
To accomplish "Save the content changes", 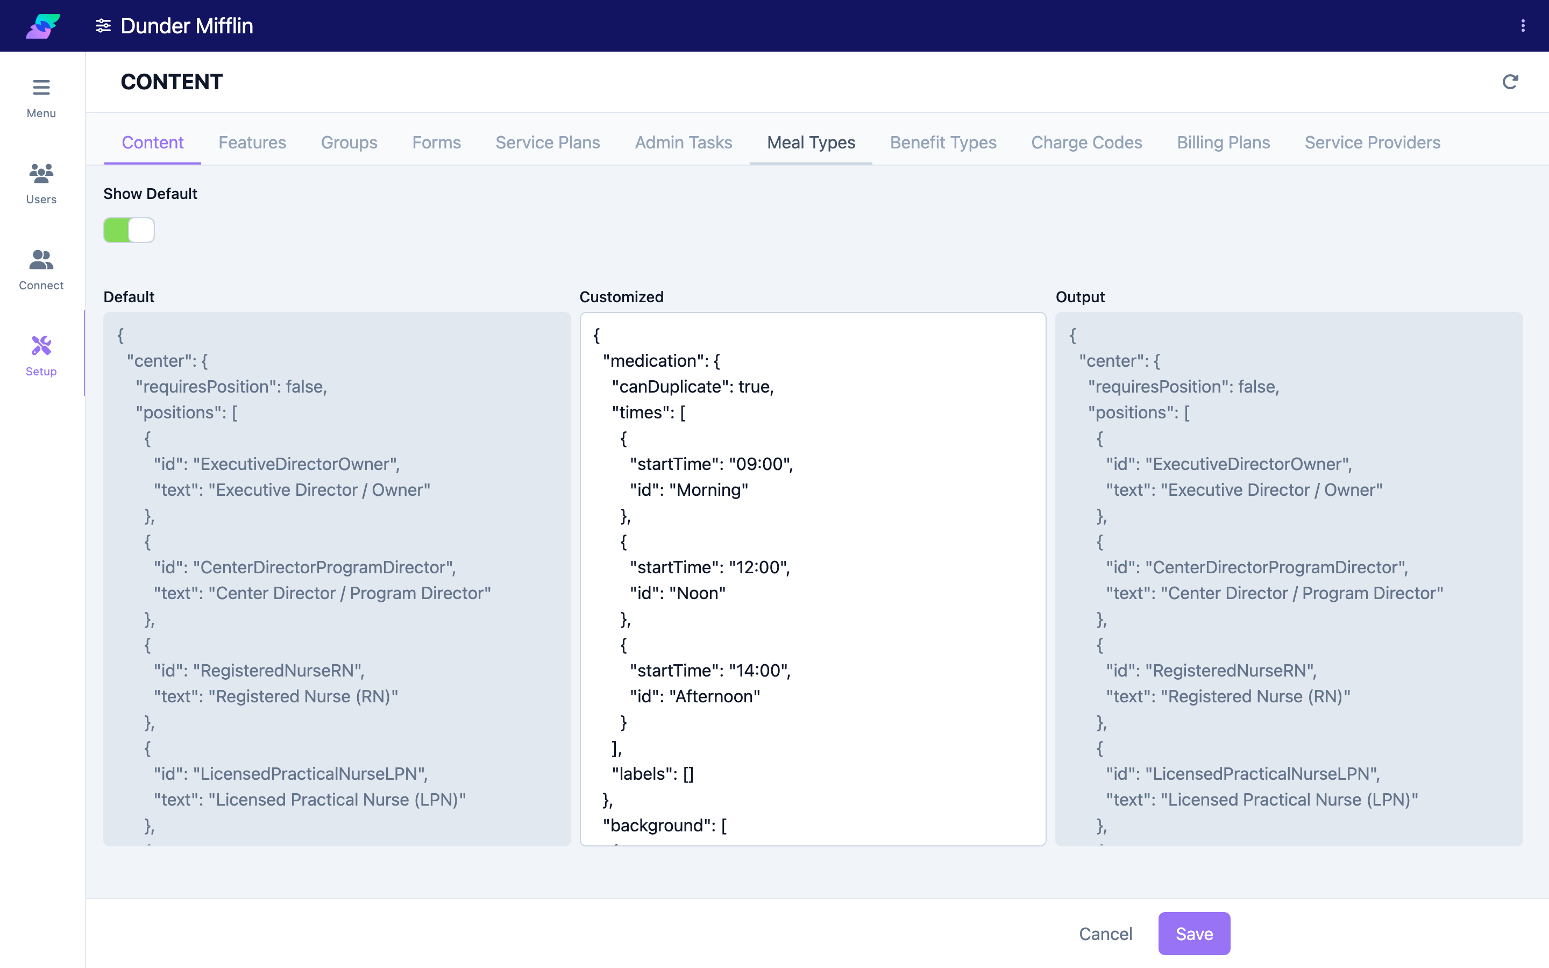I will click(1194, 934).
